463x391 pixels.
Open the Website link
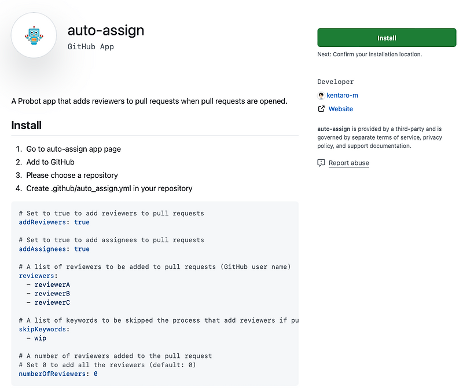[x=341, y=108]
